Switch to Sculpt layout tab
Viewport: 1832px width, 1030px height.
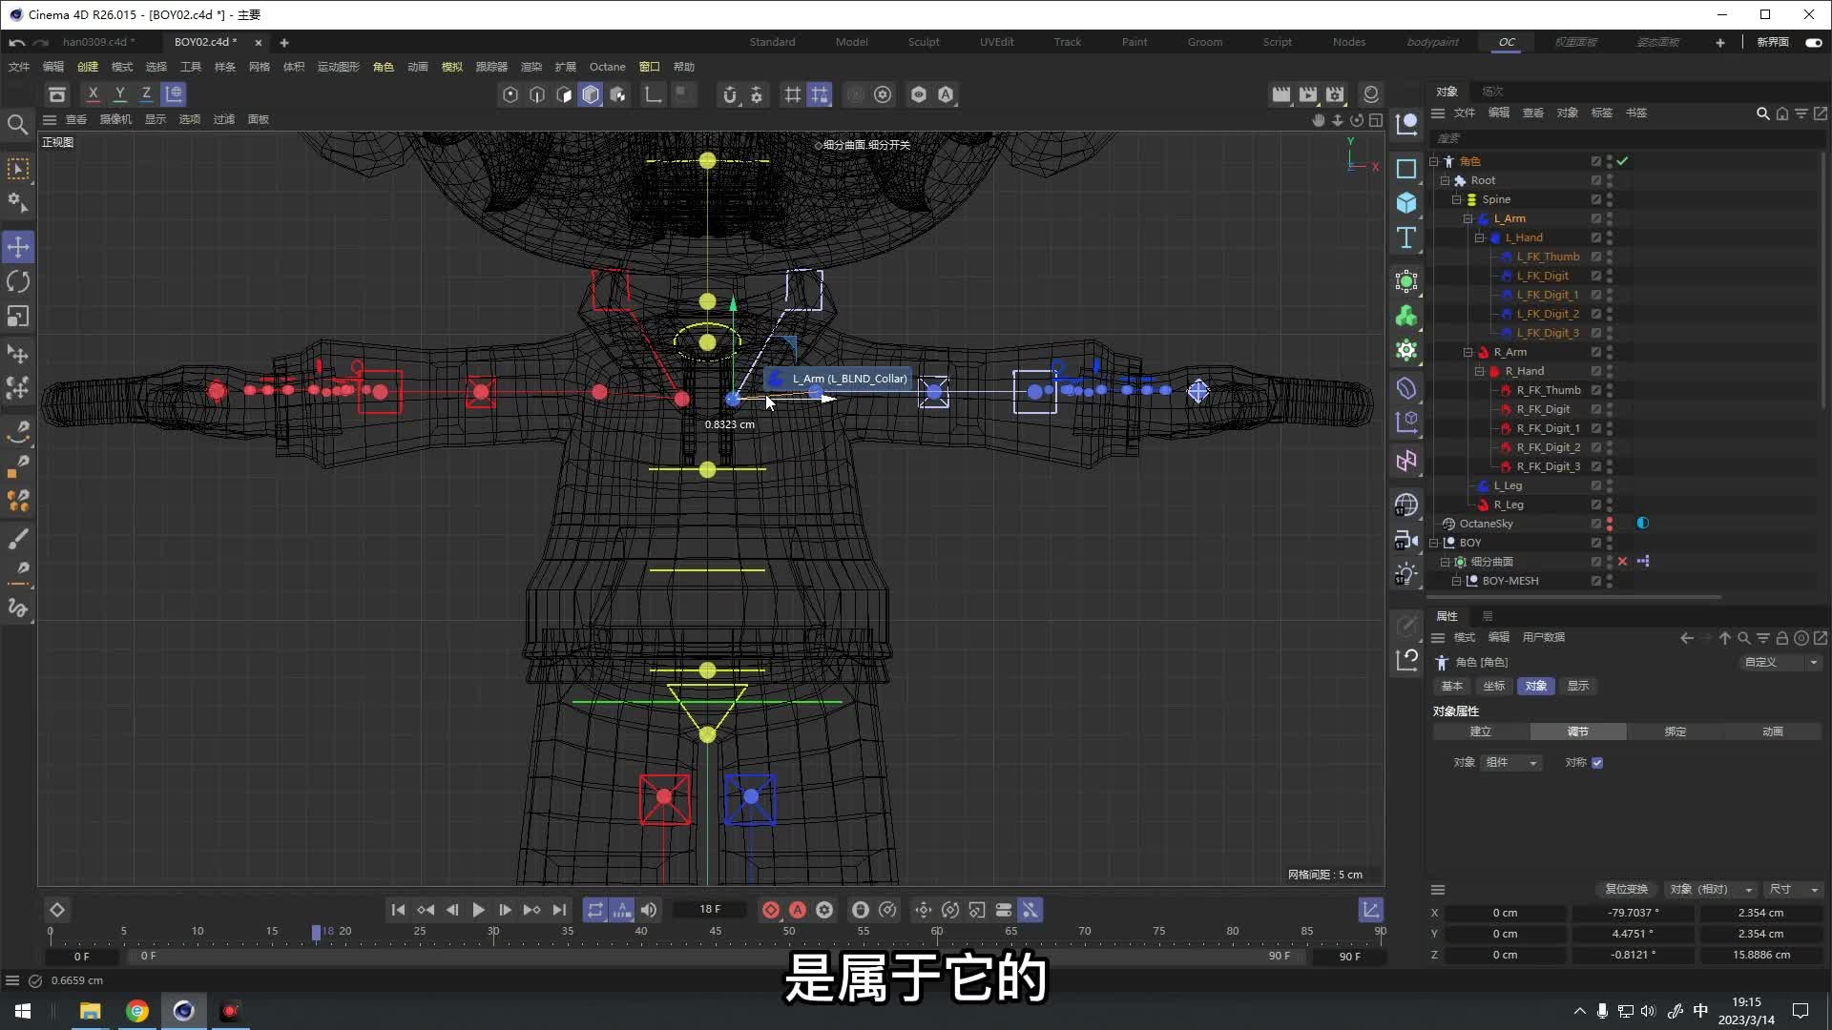tap(924, 42)
